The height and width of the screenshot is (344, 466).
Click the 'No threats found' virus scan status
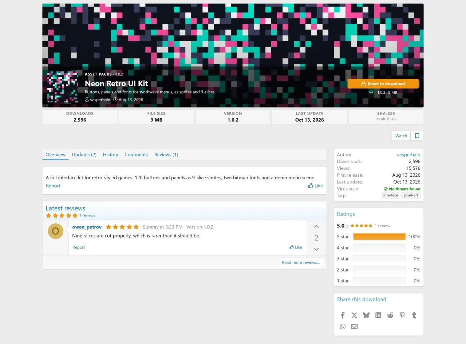(x=402, y=189)
